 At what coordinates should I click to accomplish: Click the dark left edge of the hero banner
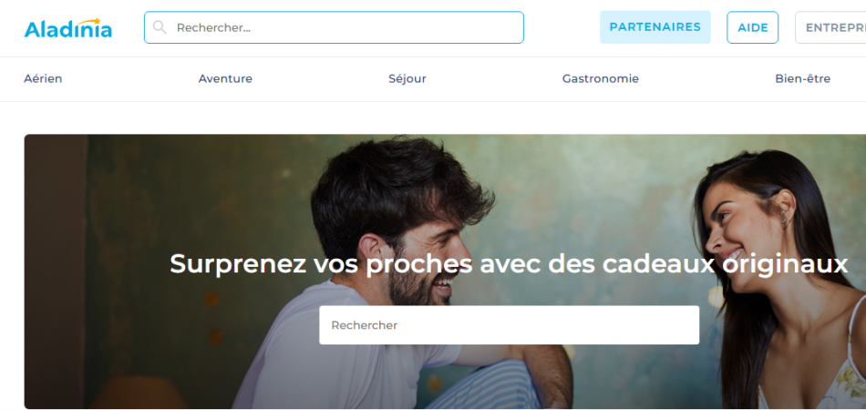(x=56, y=272)
